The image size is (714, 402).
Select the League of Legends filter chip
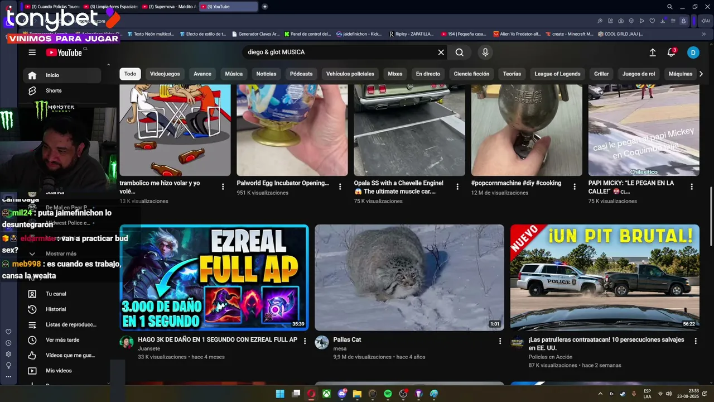pyautogui.click(x=557, y=74)
